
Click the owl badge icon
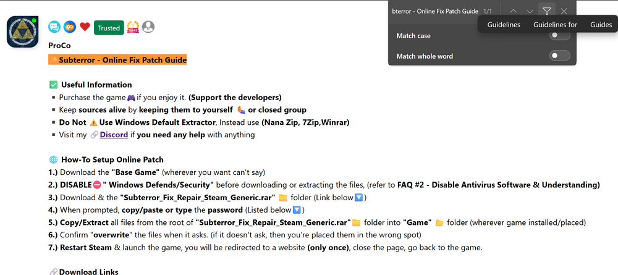(70, 27)
